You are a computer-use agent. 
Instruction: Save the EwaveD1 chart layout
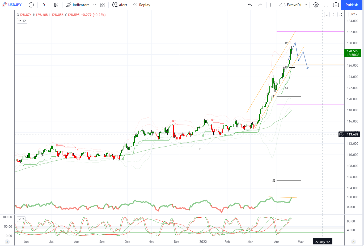290,5
